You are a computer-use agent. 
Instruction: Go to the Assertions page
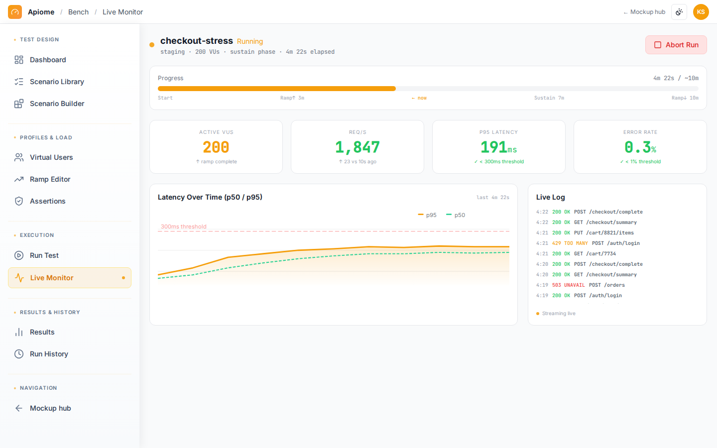(x=70, y=201)
